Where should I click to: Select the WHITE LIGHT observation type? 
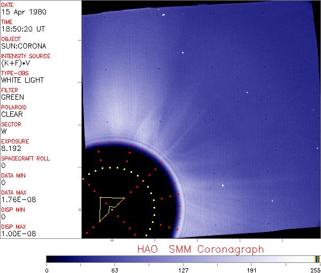22,80
